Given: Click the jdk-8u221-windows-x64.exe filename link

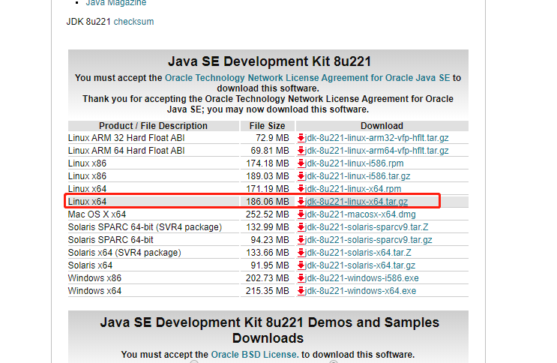Looking at the screenshot, I should [361, 291].
